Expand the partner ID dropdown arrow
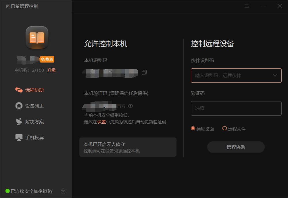Screen dimensions: 288x198 275,76
